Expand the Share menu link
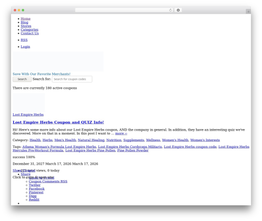The image size is (262, 221). [26, 174]
